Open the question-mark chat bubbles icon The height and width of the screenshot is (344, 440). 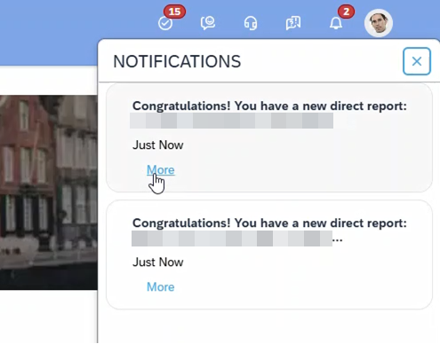[293, 23]
